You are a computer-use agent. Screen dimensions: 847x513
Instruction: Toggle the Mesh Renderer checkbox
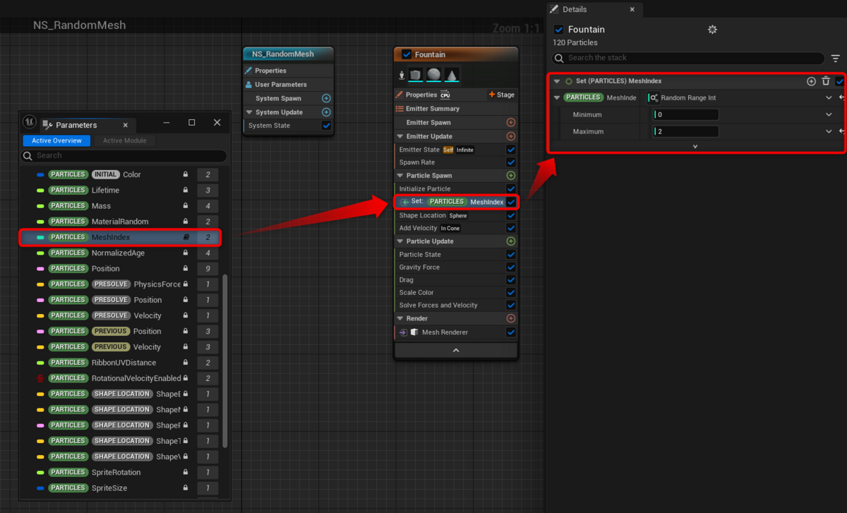click(511, 332)
